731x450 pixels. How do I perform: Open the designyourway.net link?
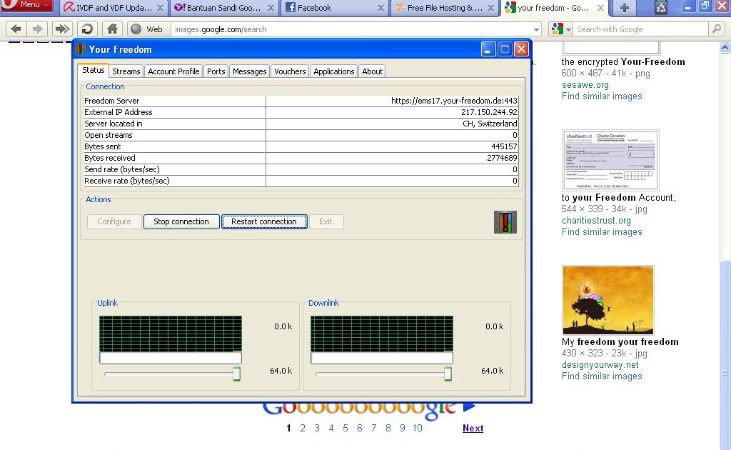600,365
